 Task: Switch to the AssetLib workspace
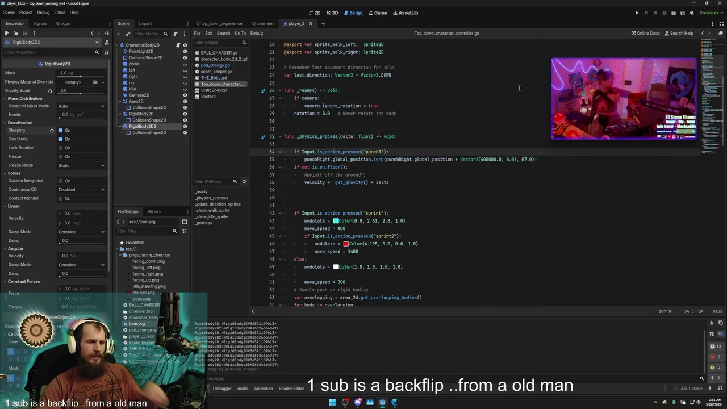tap(404, 12)
